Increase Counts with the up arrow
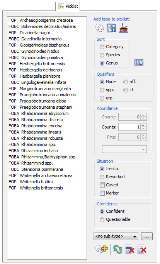This screenshot has width=160, height=264. pos(143,125)
